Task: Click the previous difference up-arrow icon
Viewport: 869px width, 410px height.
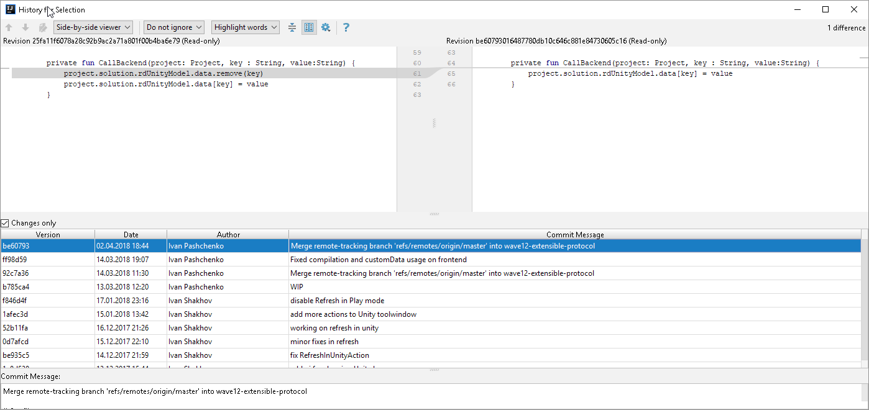Action: (9, 27)
